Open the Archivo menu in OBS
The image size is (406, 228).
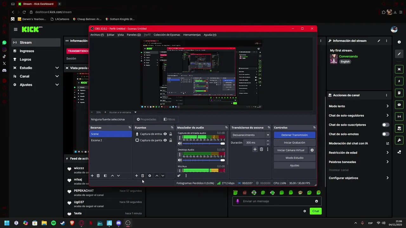[97, 35]
